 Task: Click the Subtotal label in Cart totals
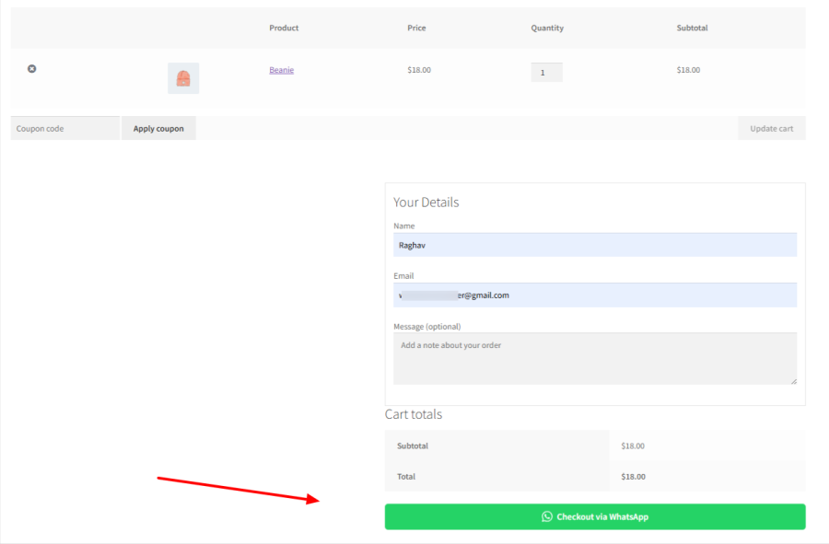413,446
